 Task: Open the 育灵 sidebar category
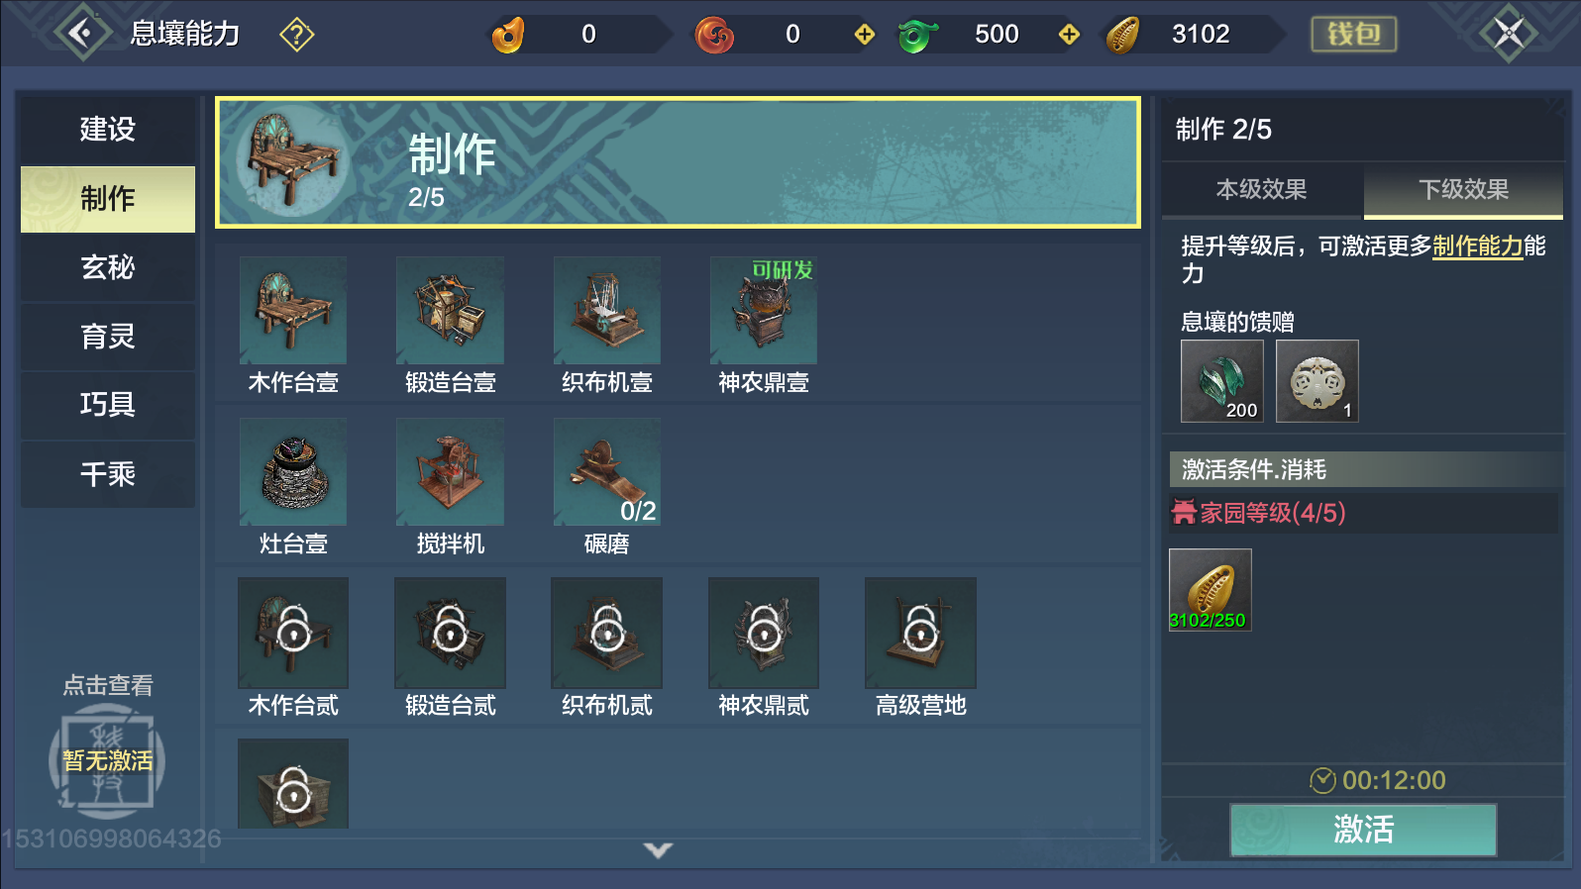pyautogui.click(x=108, y=337)
